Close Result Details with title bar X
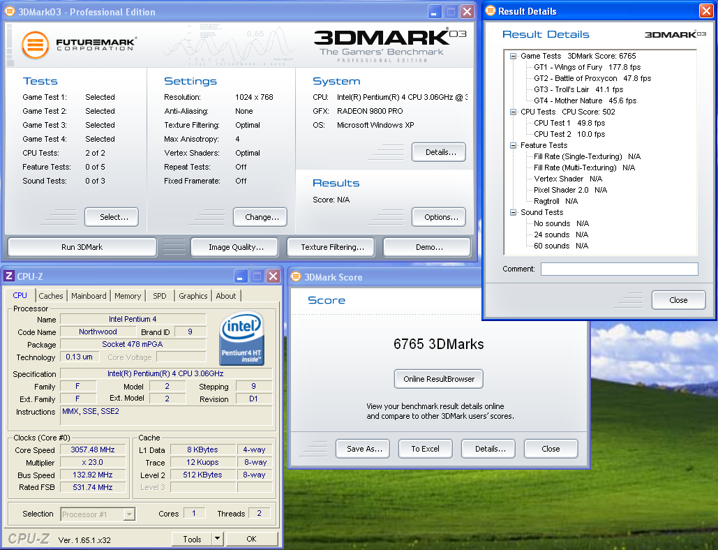This screenshot has height=550, width=718. click(x=706, y=11)
